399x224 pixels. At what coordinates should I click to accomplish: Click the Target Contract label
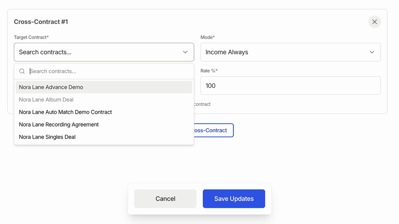(x=31, y=37)
